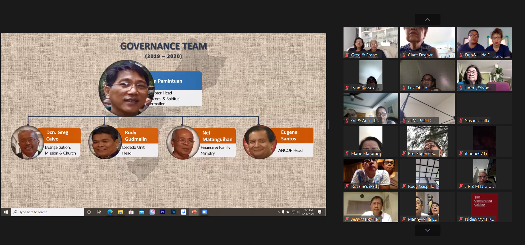This screenshot has width=525, height=245.
Task: Select iPhone671) participant tile
Action: pyautogui.click(x=484, y=141)
